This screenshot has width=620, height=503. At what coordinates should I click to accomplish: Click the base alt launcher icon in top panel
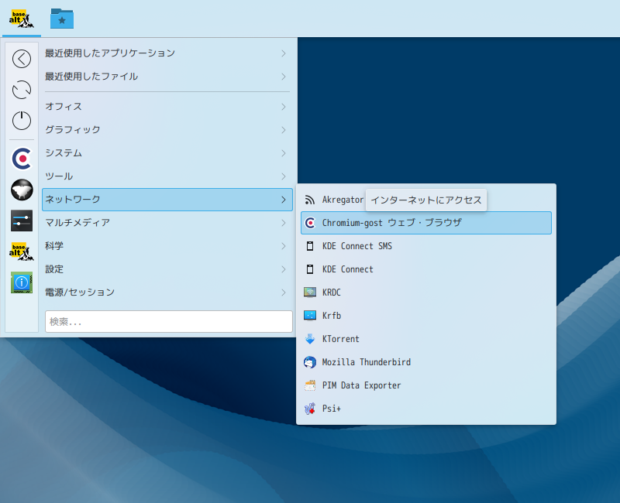coord(22,19)
